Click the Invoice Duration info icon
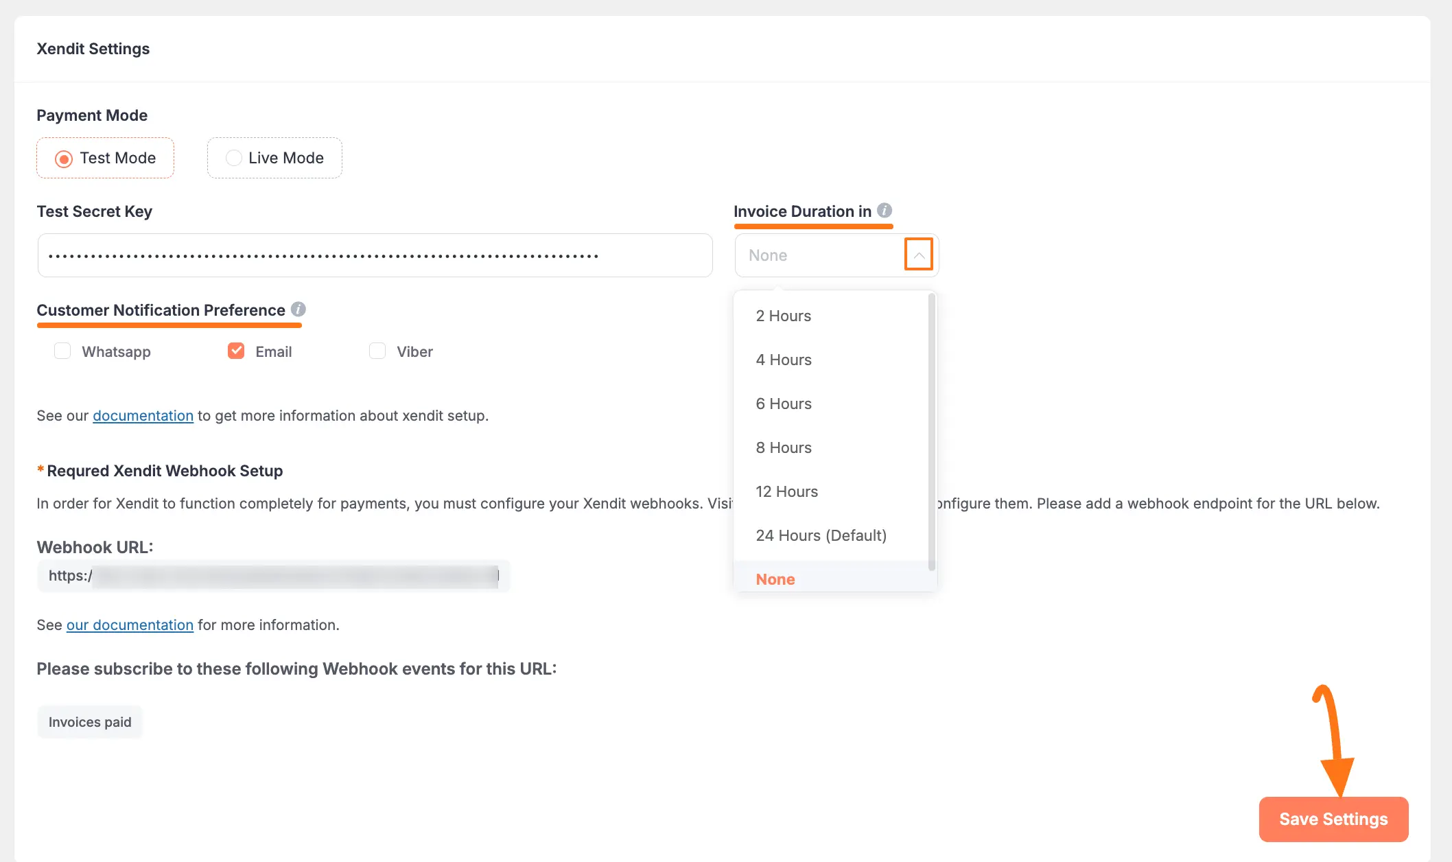 click(883, 211)
